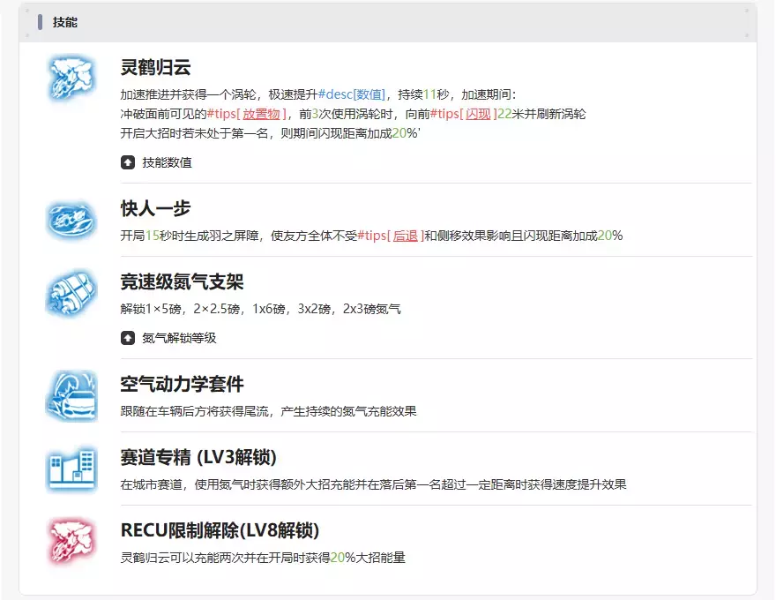Click the 空气动力学套件 car icon

click(x=71, y=396)
